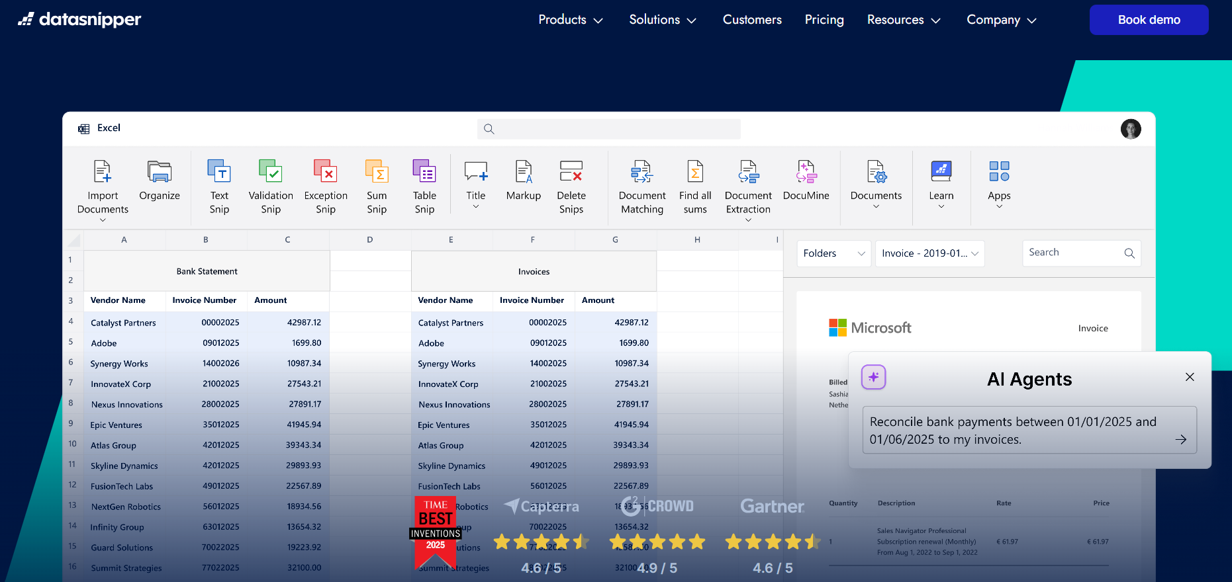Select Bank Statement amount 41945.94
The image size is (1232, 582).
coord(289,425)
